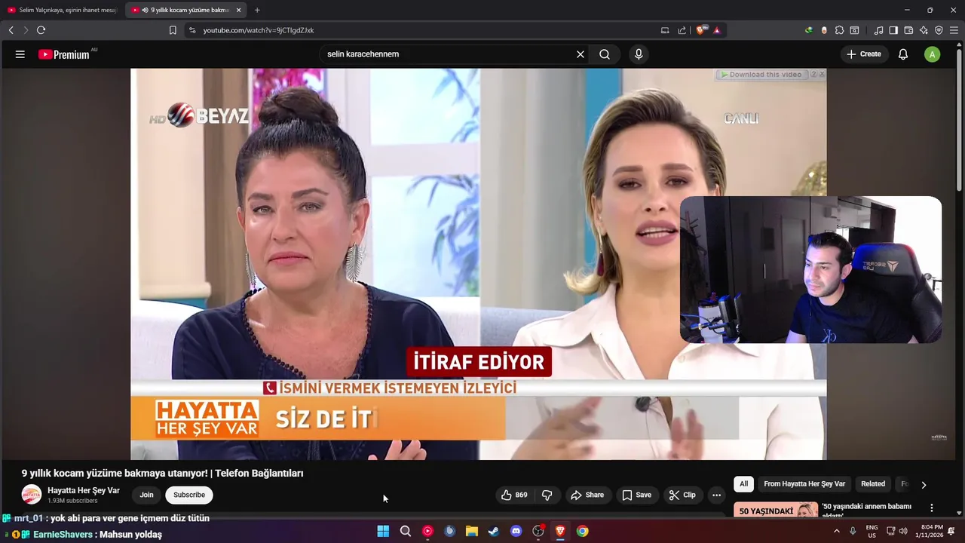Advance the filter chips with right arrow
This screenshot has width=965, height=543.
(924, 485)
